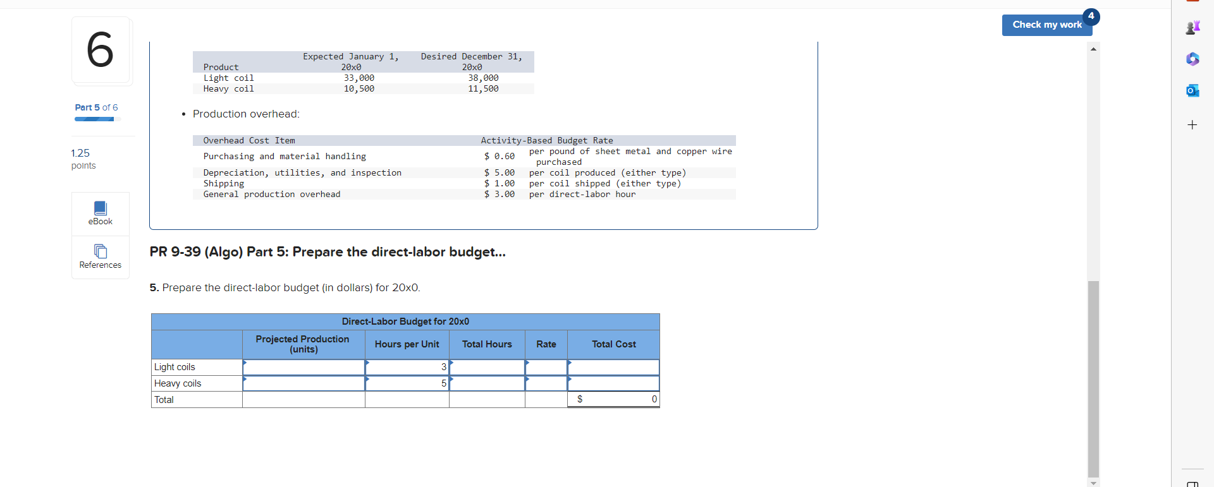The image size is (1214, 487).
Task: Click the 'Total Hours' column header
Action: point(487,344)
